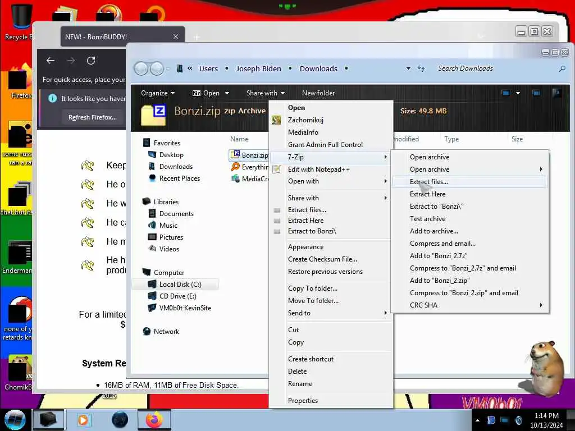Select Local Disk (C:) in navigation pane
575x431 pixels.
175,285
